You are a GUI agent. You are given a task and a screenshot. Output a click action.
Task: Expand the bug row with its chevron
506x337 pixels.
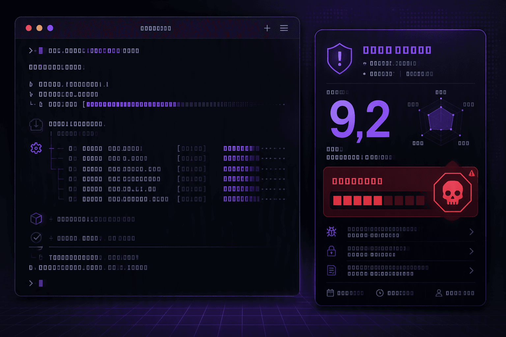471,232
